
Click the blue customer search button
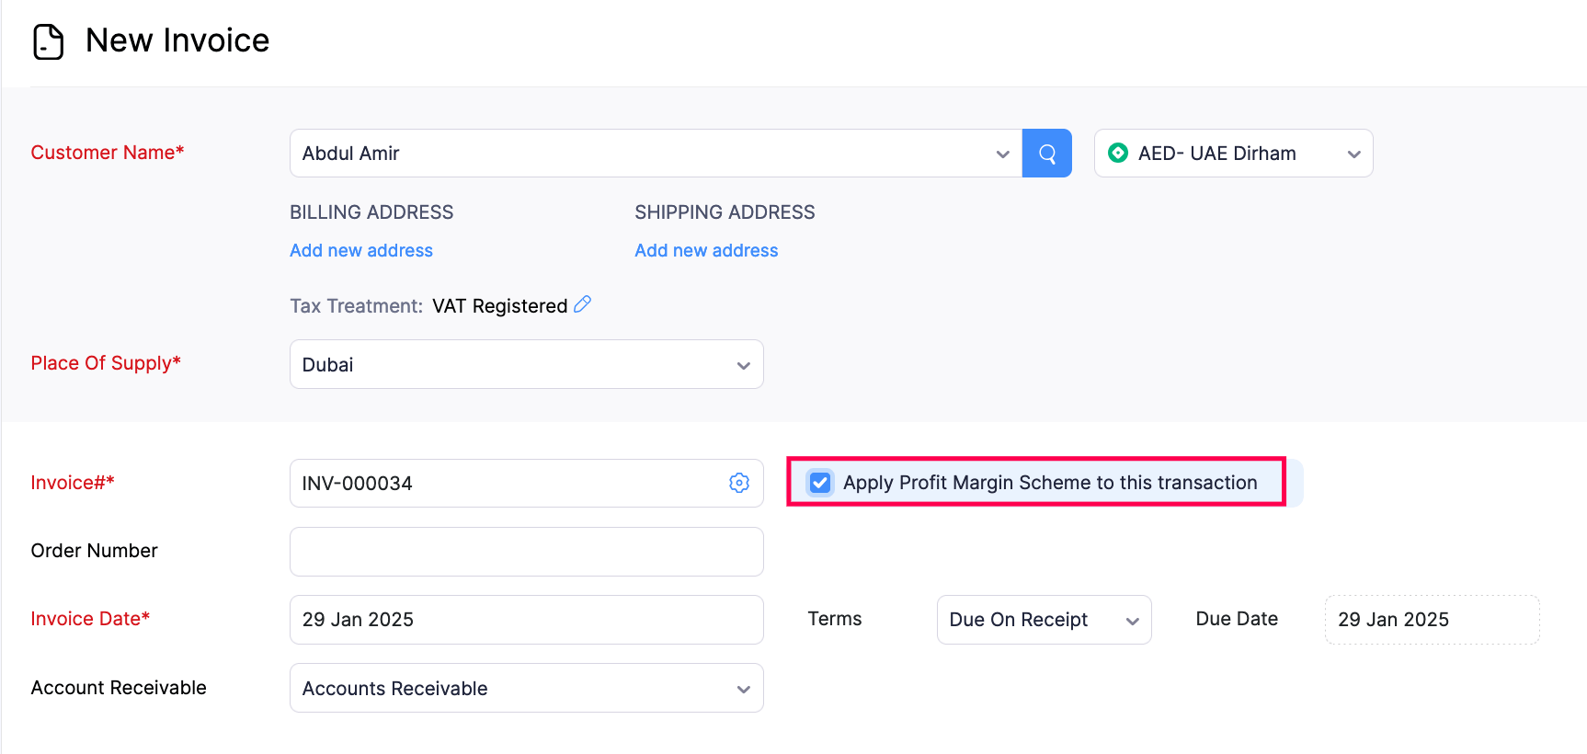[x=1046, y=154]
